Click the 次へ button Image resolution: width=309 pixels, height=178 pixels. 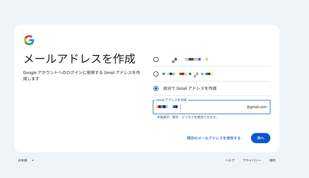coord(260,138)
